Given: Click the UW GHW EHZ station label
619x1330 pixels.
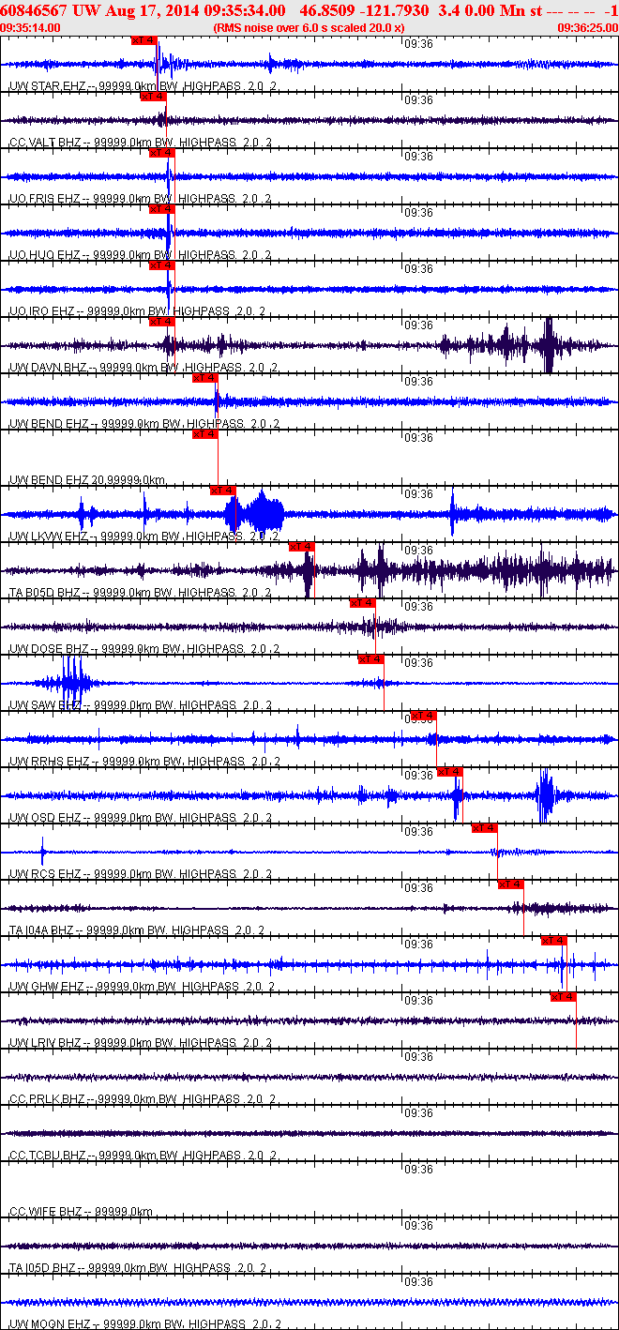Looking at the screenshot, I should point(143,987).
